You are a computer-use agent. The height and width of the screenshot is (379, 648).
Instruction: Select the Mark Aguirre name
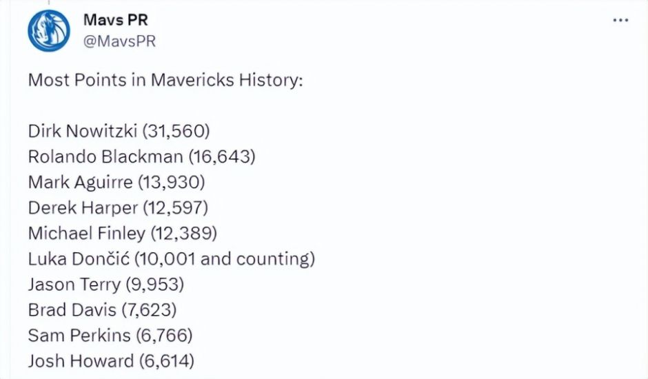[81, 182]
